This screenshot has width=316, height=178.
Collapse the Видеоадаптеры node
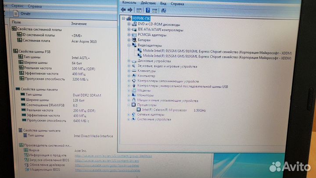[x=129, y=45]
